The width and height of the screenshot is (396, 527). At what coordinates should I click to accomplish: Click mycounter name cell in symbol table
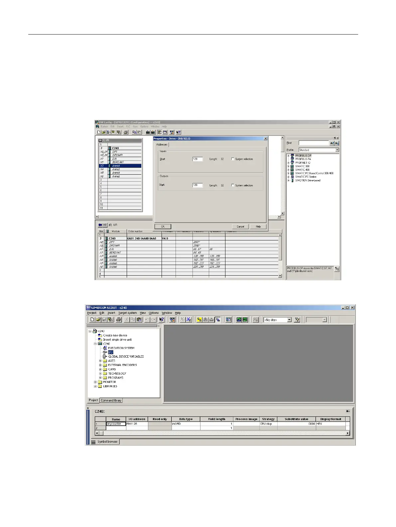(116, 424)
